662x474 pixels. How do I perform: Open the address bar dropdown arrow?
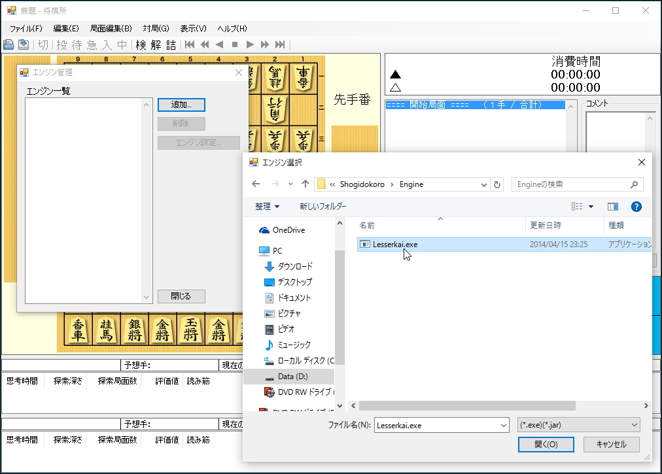point(485,184)
